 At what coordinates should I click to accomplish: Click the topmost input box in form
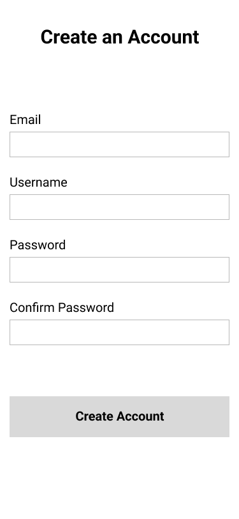(x=119, y=144)
